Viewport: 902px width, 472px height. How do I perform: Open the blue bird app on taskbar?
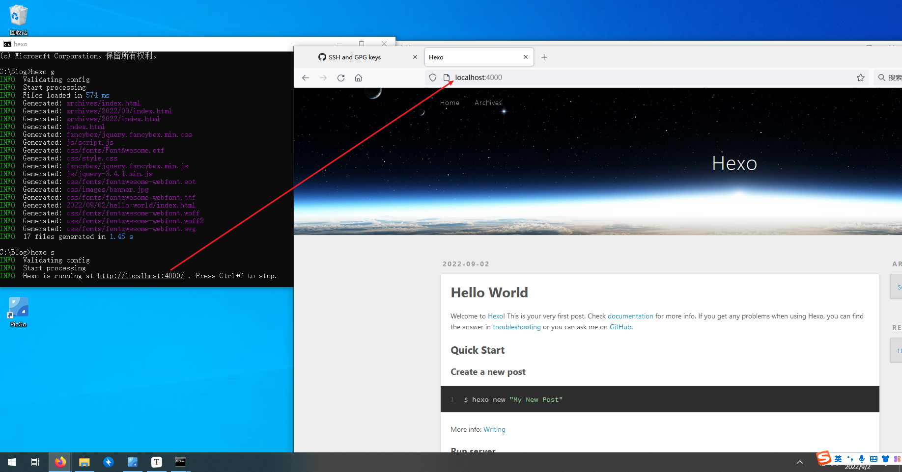click(109, 462)
